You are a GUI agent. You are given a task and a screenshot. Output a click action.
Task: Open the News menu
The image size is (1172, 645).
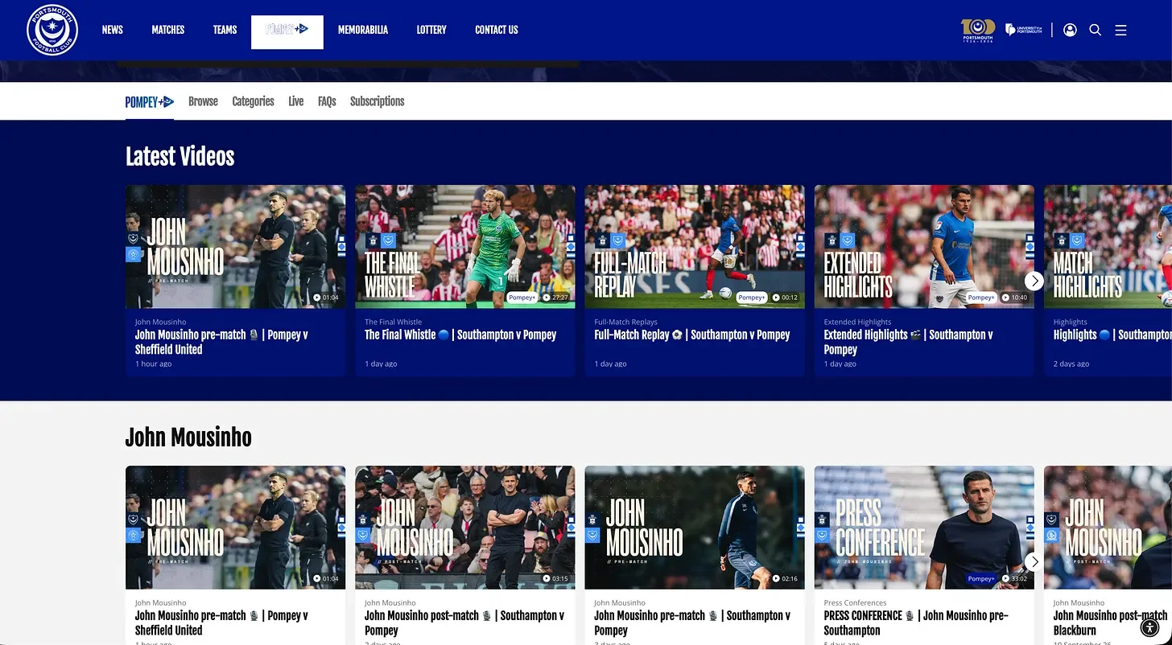(x=113, y=30)
